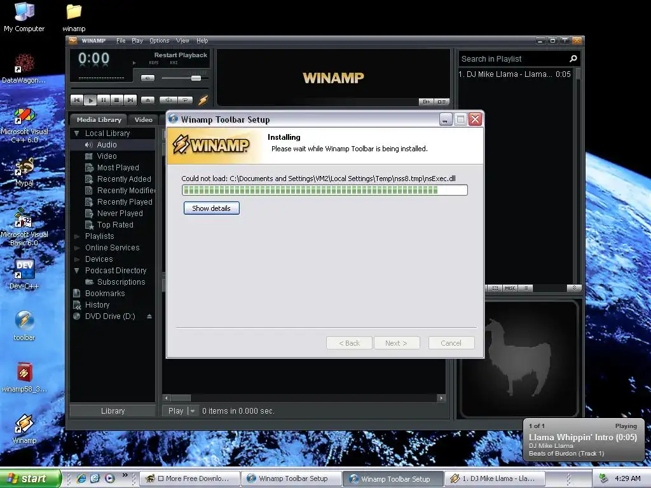Click the Library button at panel bottom
Image resolution: width=651 pixels, height=488 pixels.
click(113, 411)
